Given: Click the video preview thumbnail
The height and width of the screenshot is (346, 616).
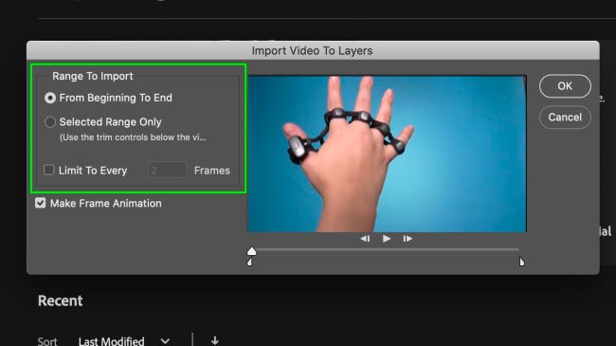Looking at the screenshot, I should coord(387,154).
